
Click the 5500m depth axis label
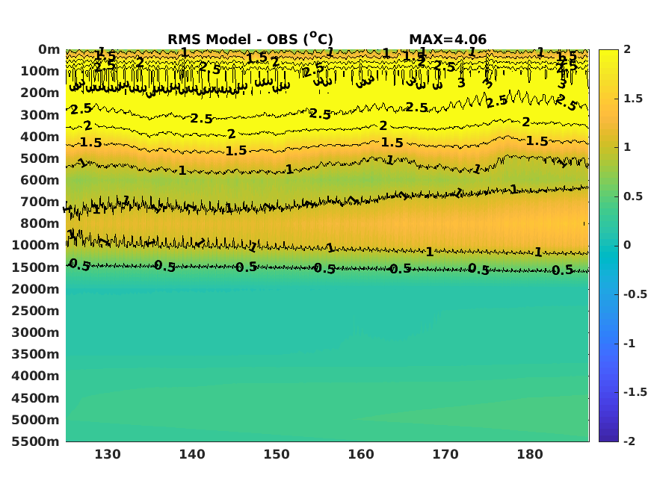click(x=36, y=441)
